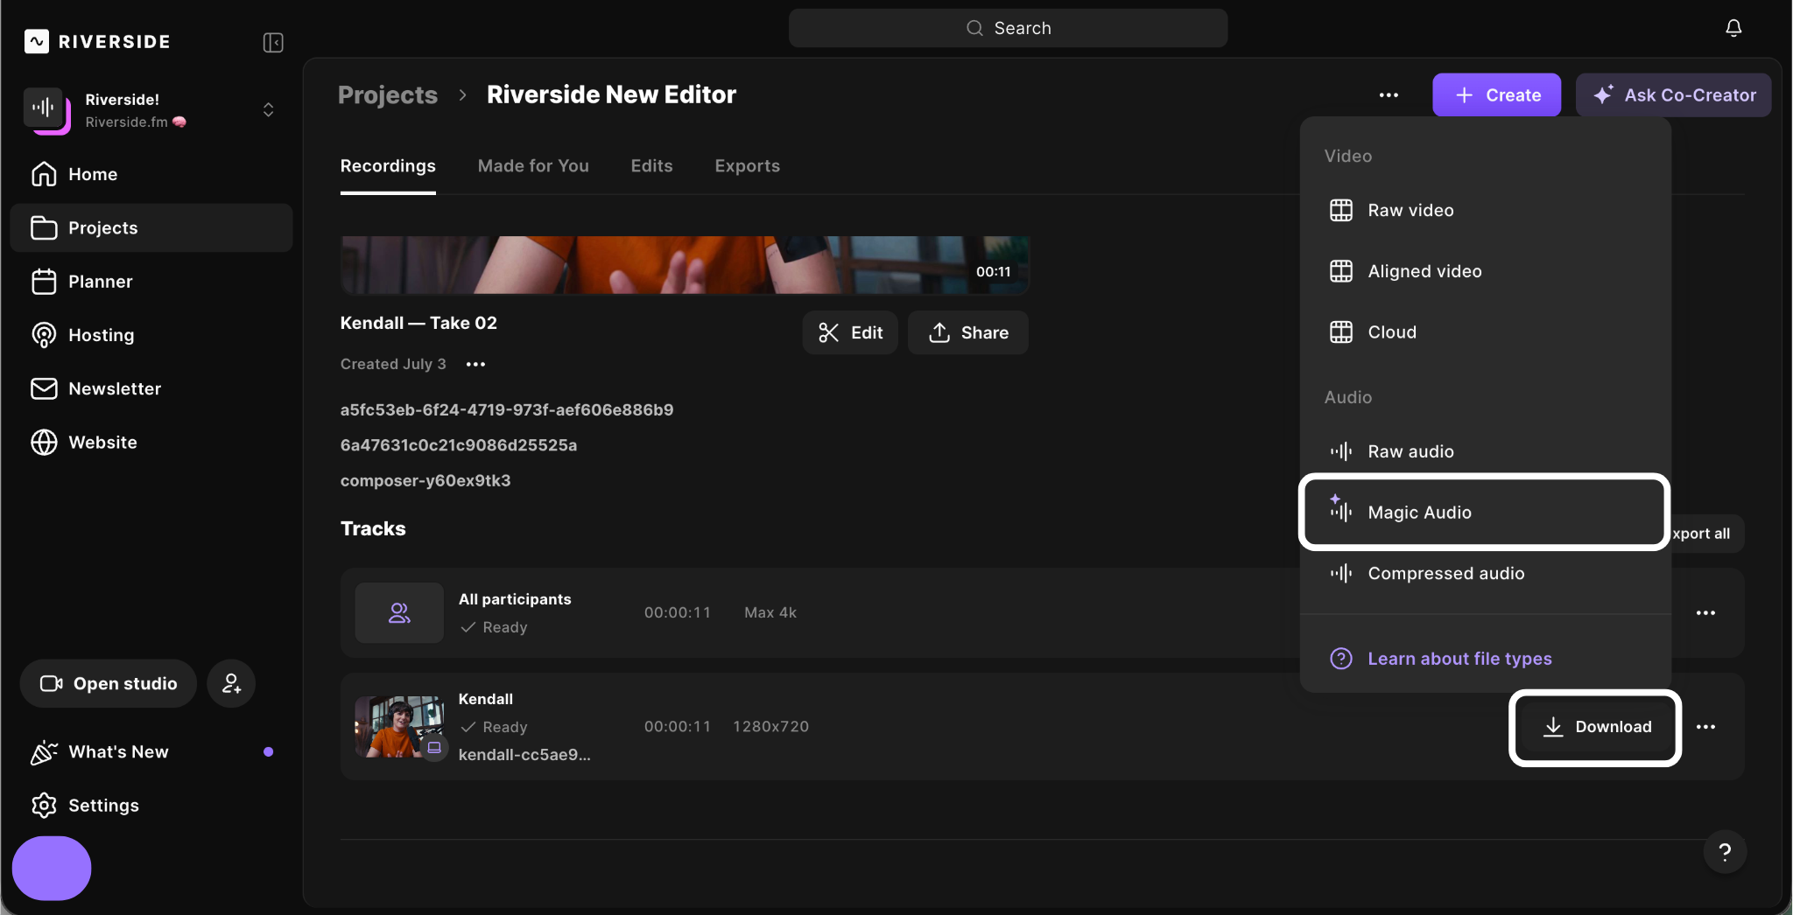
Task: Click 1280x720 resolution in Kendall row
Action: 770,726
